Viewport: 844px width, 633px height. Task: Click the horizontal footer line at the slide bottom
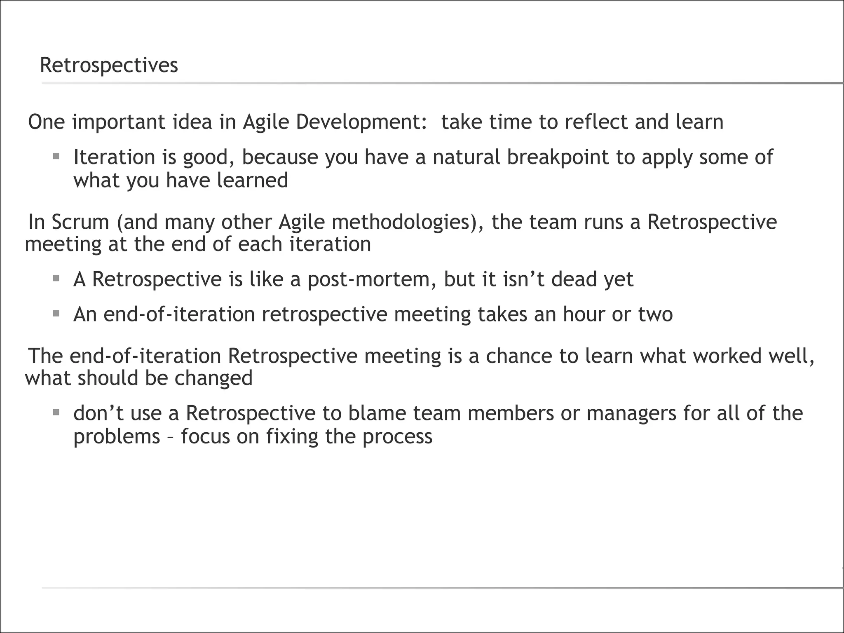pyautogui.click(x=442, y=588)
